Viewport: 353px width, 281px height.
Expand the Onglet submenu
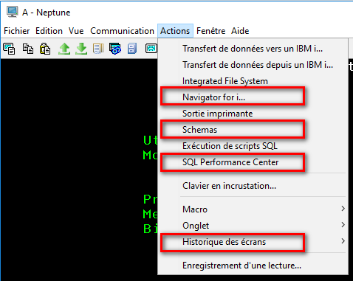[253, 226]
